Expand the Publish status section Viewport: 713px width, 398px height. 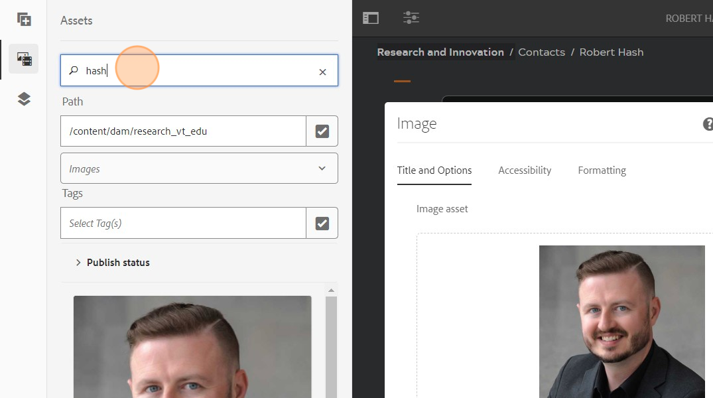pyautogui.click(x=113, y=263)
